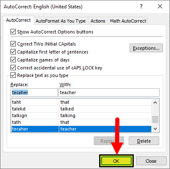The width and height of the screenshot is (170, 169).
Task: Click the Help question mark icon
Action: [x=141, y=6]
